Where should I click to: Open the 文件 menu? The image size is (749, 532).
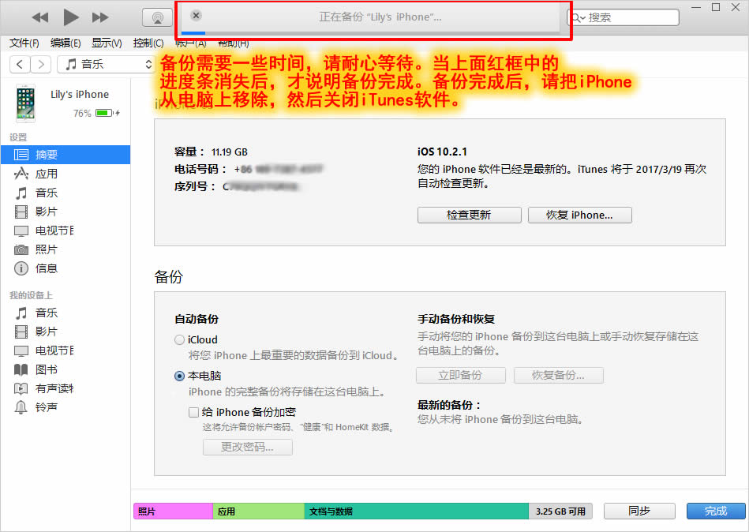click(x=23, y=43)
